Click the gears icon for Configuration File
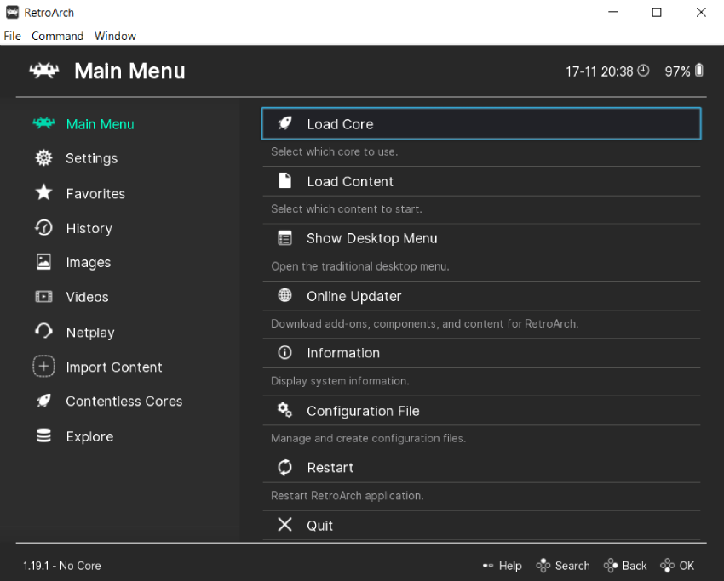The image size is (724, 581). [x=285, y=410]
